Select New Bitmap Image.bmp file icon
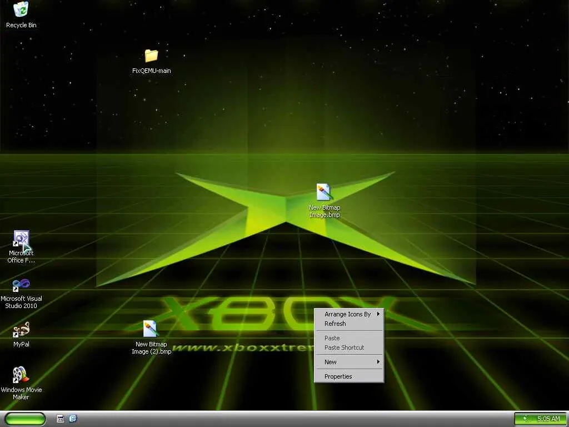This screenshot has height=427, width=569. click(x=324, y=192)
